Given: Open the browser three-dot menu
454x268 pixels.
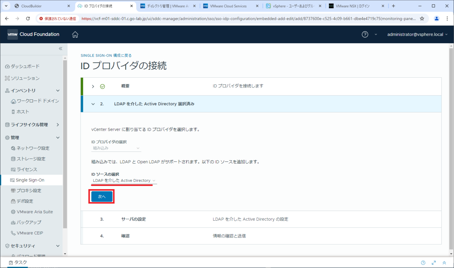Looking at the screenshot, I should (x=447, y=19).
